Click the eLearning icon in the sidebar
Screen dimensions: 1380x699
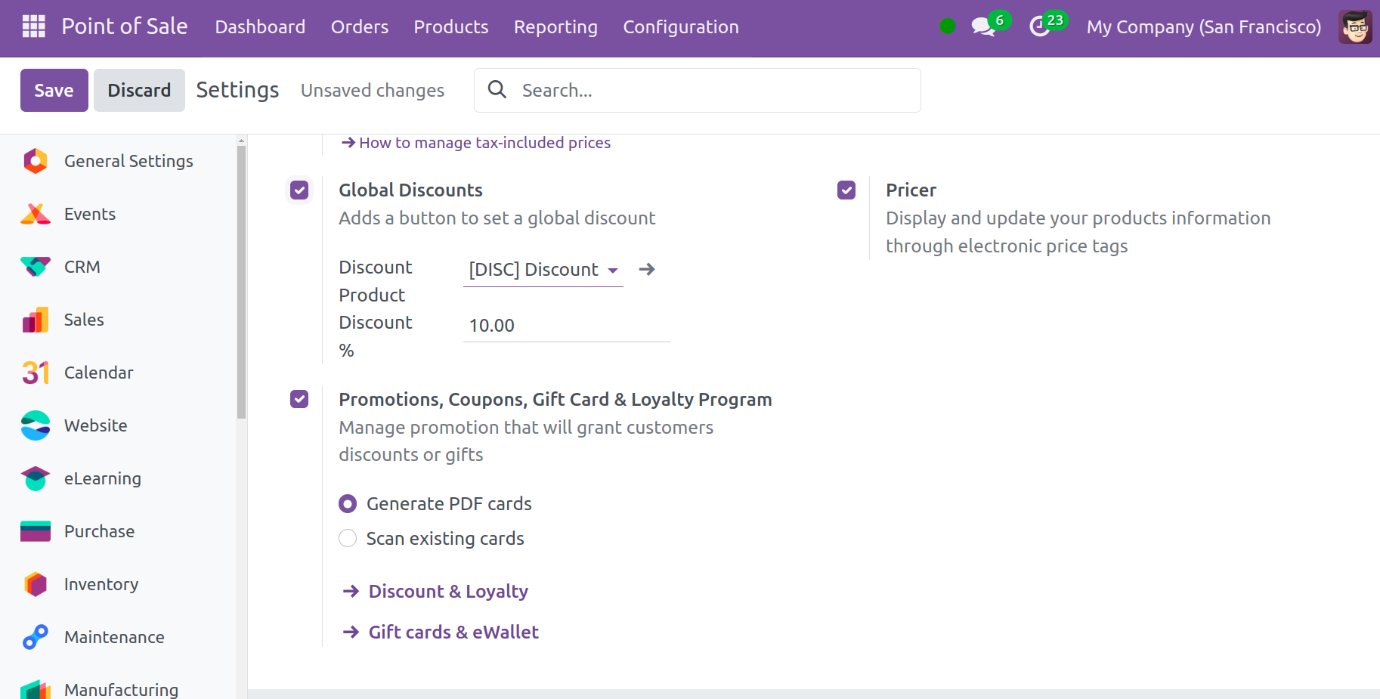[36, 478]
